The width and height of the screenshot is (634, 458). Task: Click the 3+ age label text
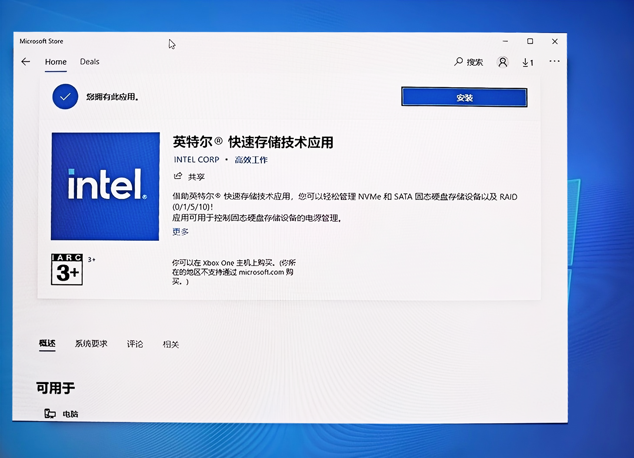coord(91,259)
